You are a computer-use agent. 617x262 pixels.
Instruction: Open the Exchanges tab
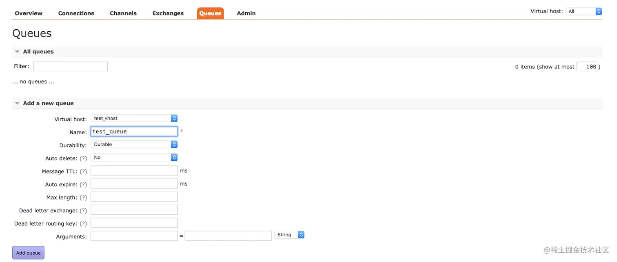click(168, 13)
